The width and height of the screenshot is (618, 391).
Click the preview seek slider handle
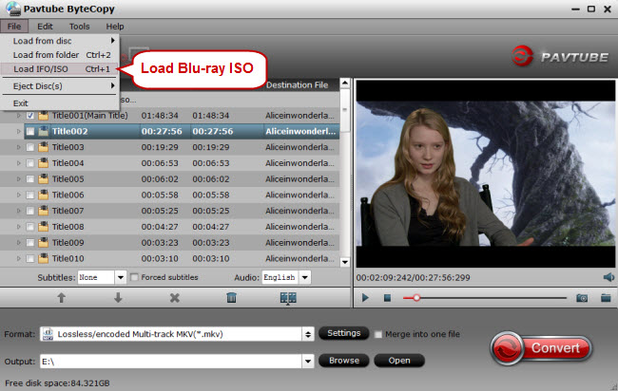tap(416, 298)
